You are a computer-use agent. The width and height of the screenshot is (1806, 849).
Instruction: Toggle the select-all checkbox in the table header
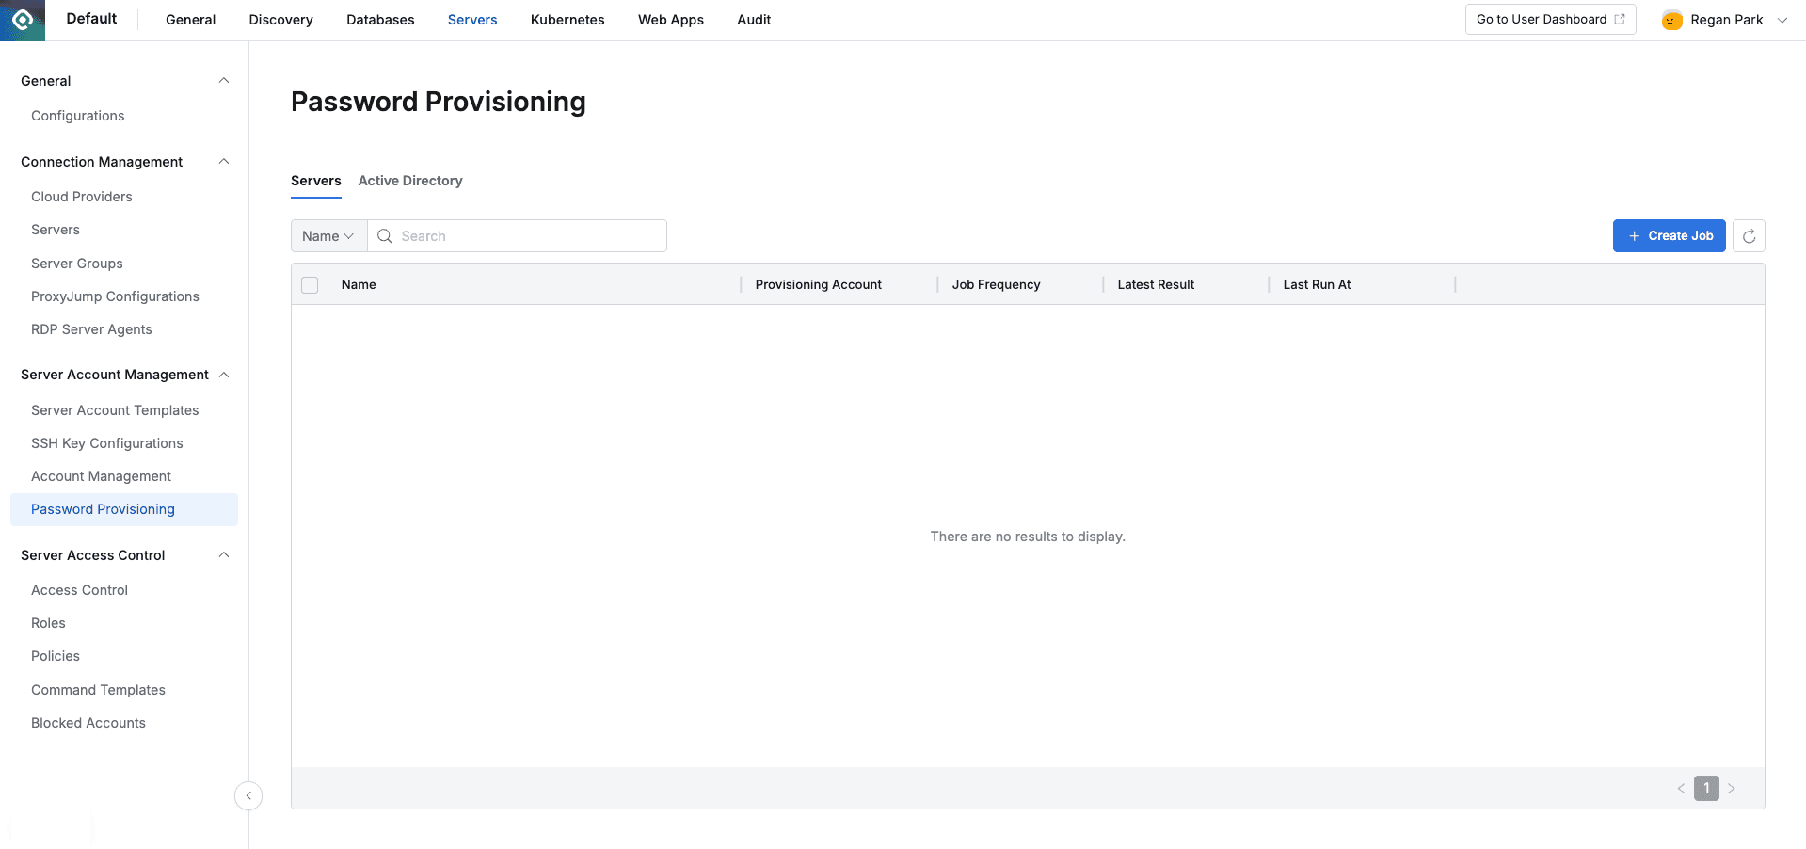pos(310,283)
